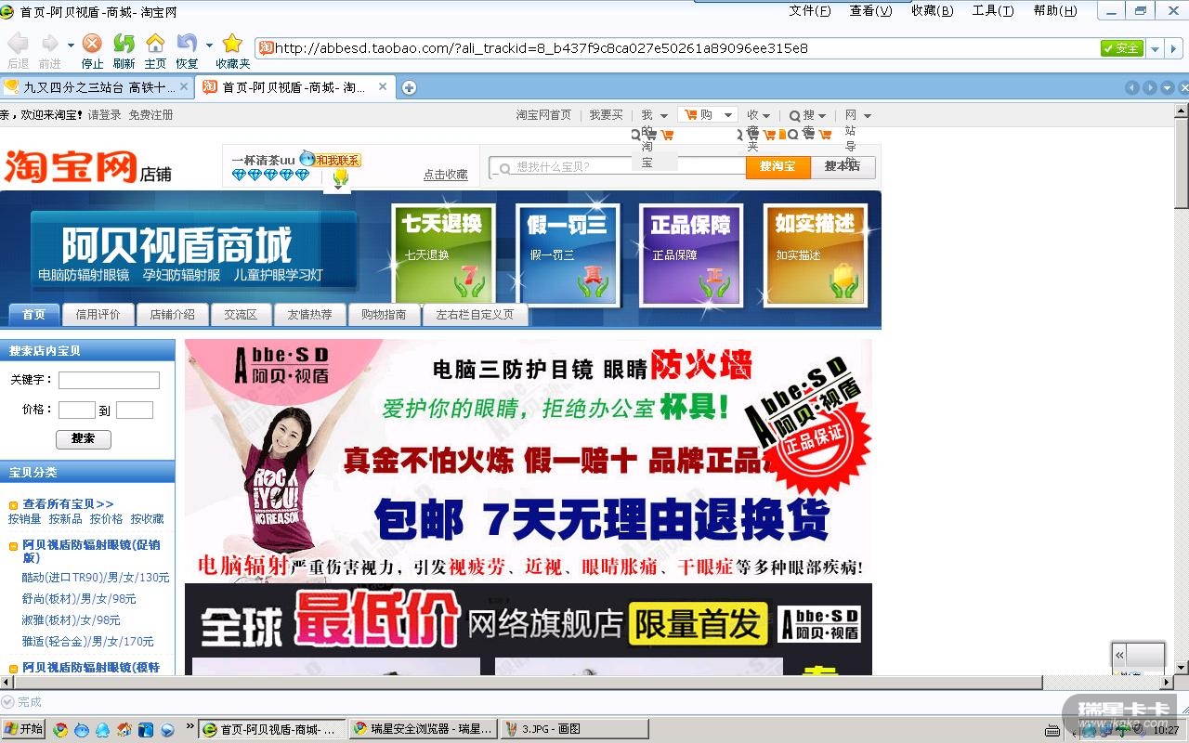Click the Windows 开始 Start button
This screenshot has width=1189, height=743.
pos(24,729)
